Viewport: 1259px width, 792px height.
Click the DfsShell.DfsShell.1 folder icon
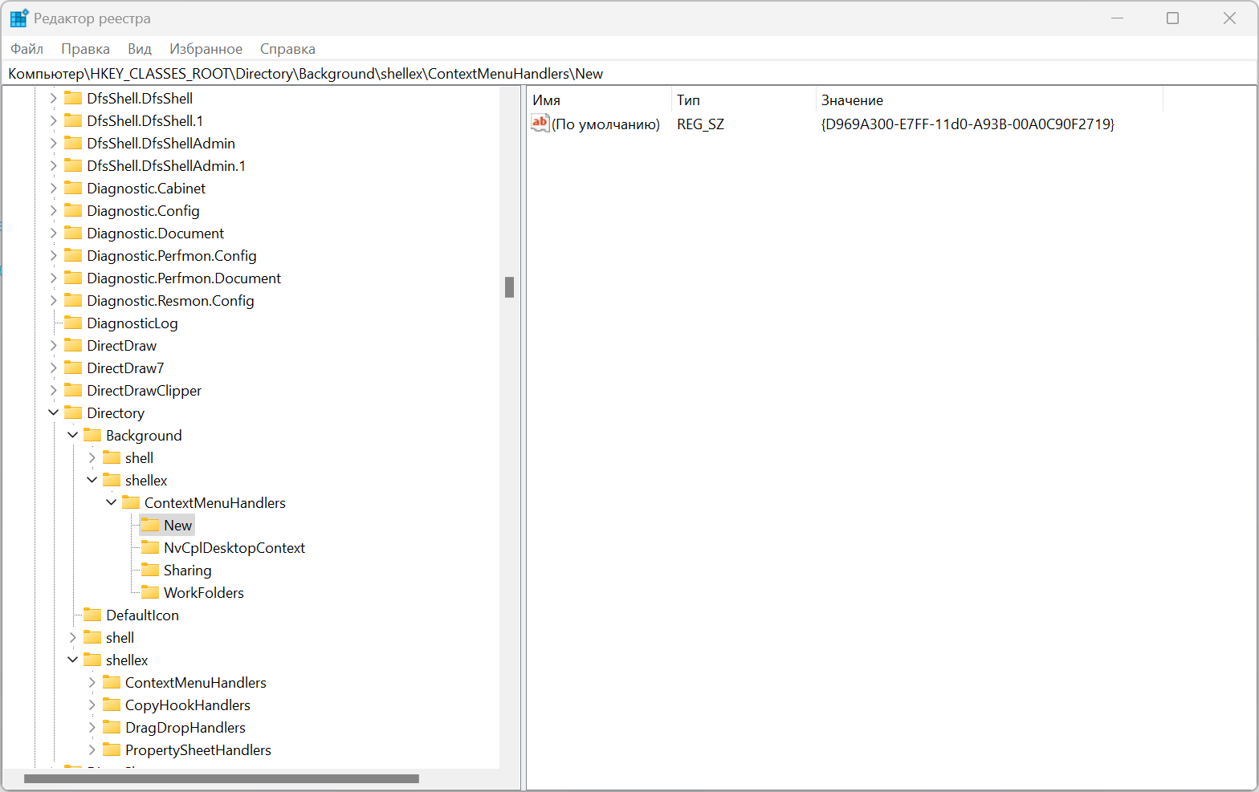click(73, 120)
